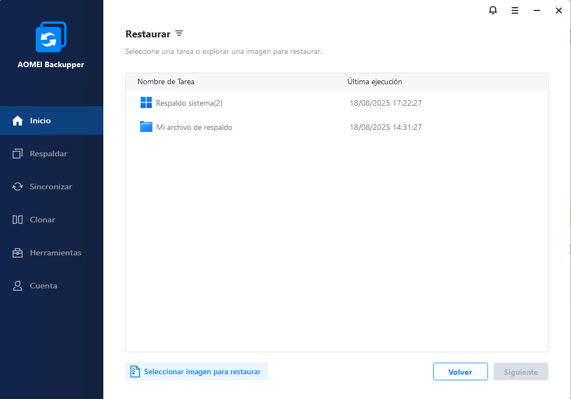The width and height of the screenshot is (571, 399).
Task: Click the Sincronizar arrows icon
Action: 18,187
